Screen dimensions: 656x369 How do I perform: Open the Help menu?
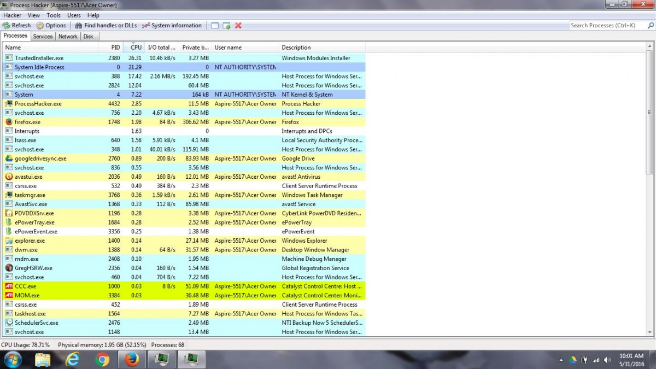[93, 15]
